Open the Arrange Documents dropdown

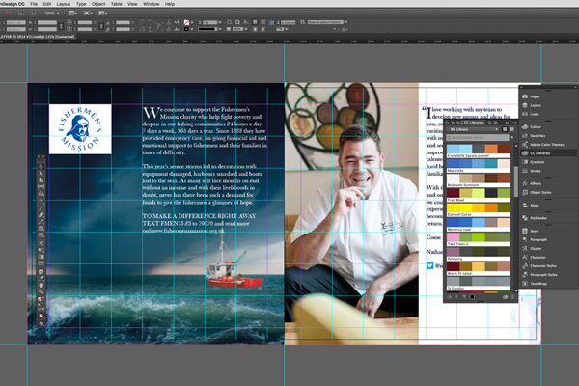tap(103, 13)
